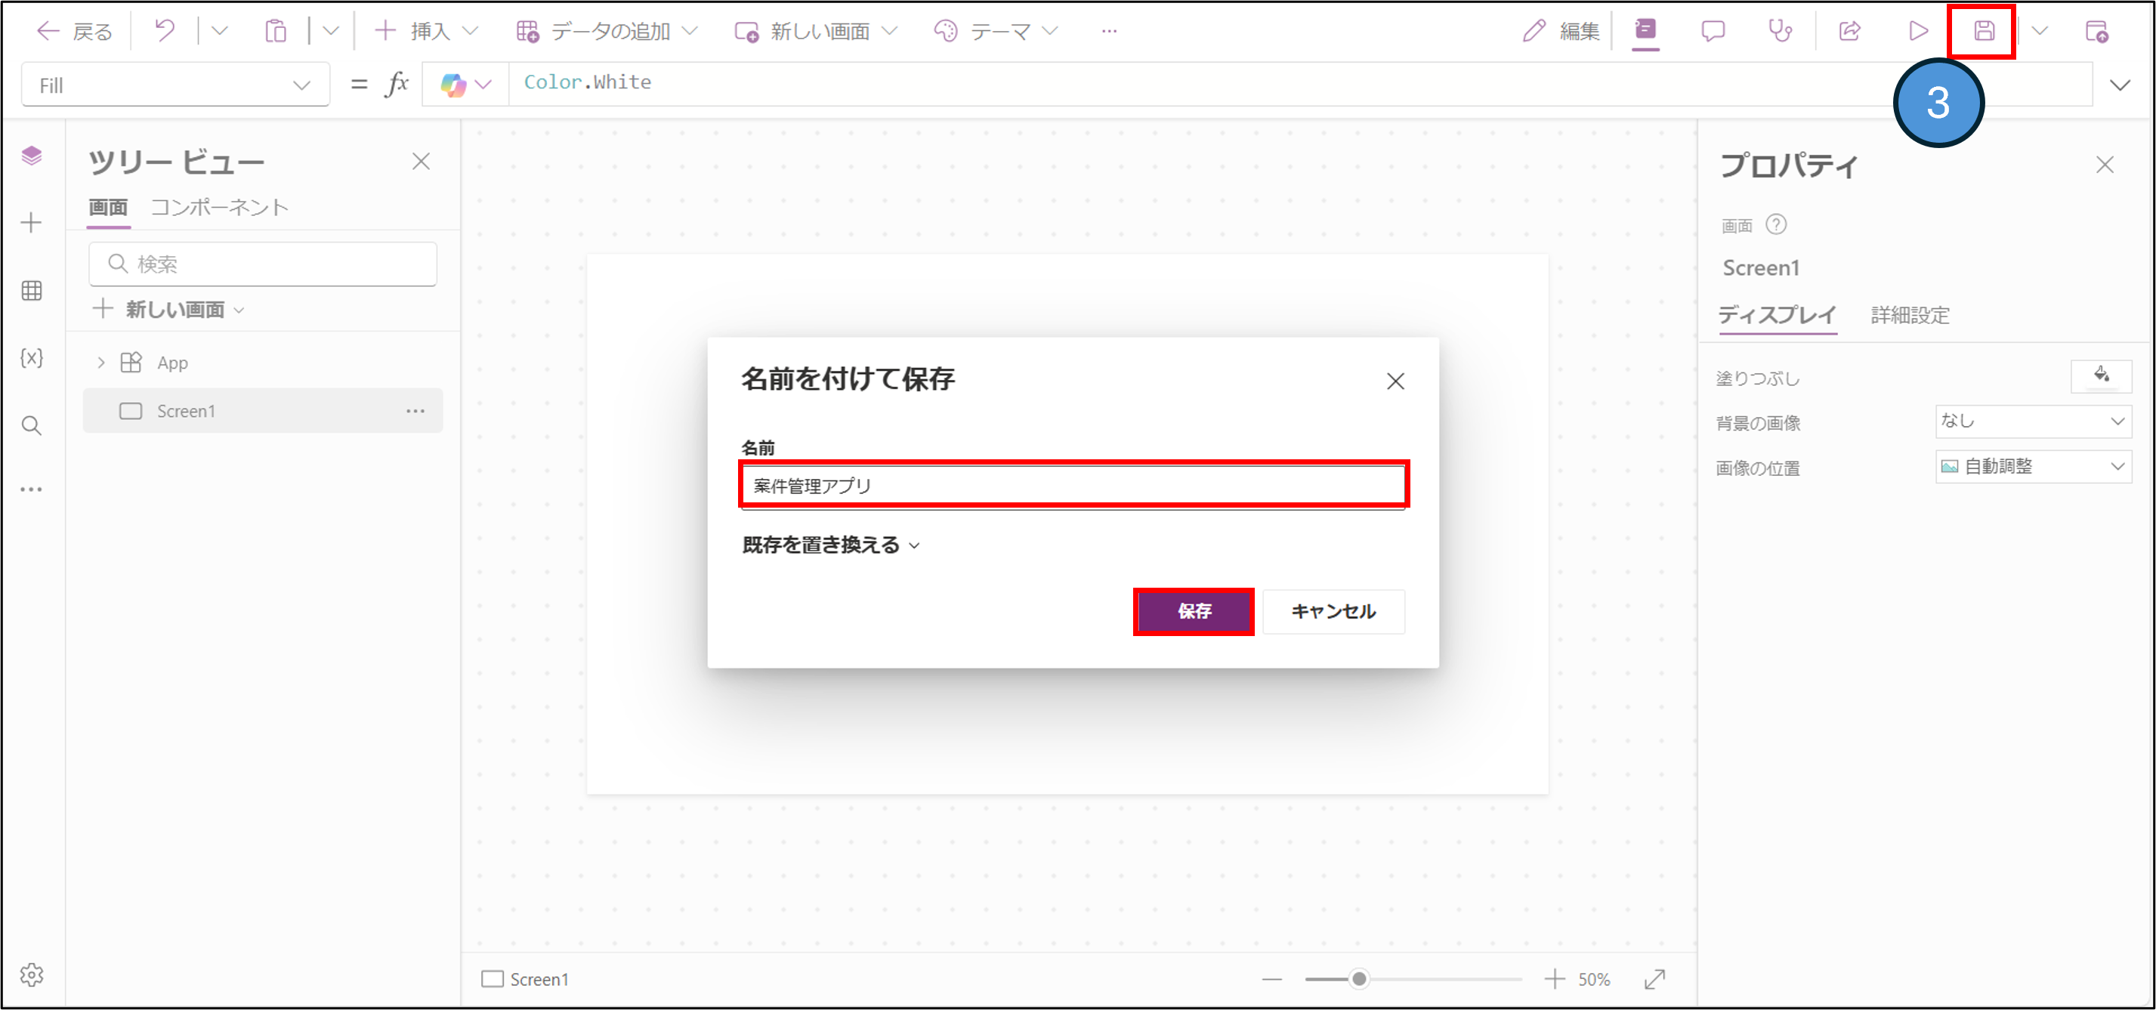2156x1010 pixels.
Task: Expand the App tree node
Action: pyautogui.click(x=101, y=363)
